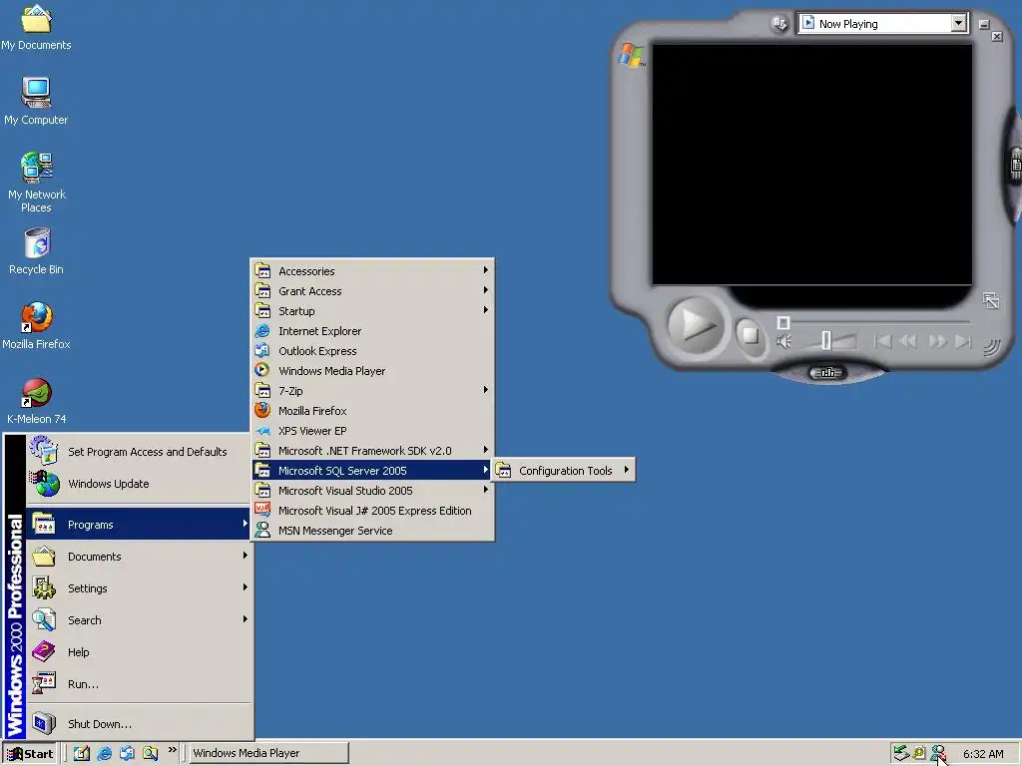Select the Programs entry in Start menu

138,525
